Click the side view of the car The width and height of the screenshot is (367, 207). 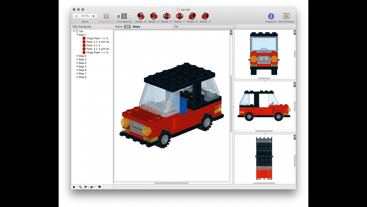[264, 106]
